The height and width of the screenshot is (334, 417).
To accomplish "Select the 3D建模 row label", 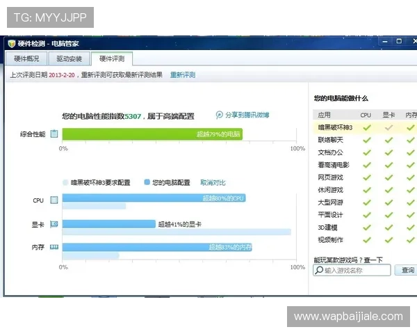I will point(327,228).
